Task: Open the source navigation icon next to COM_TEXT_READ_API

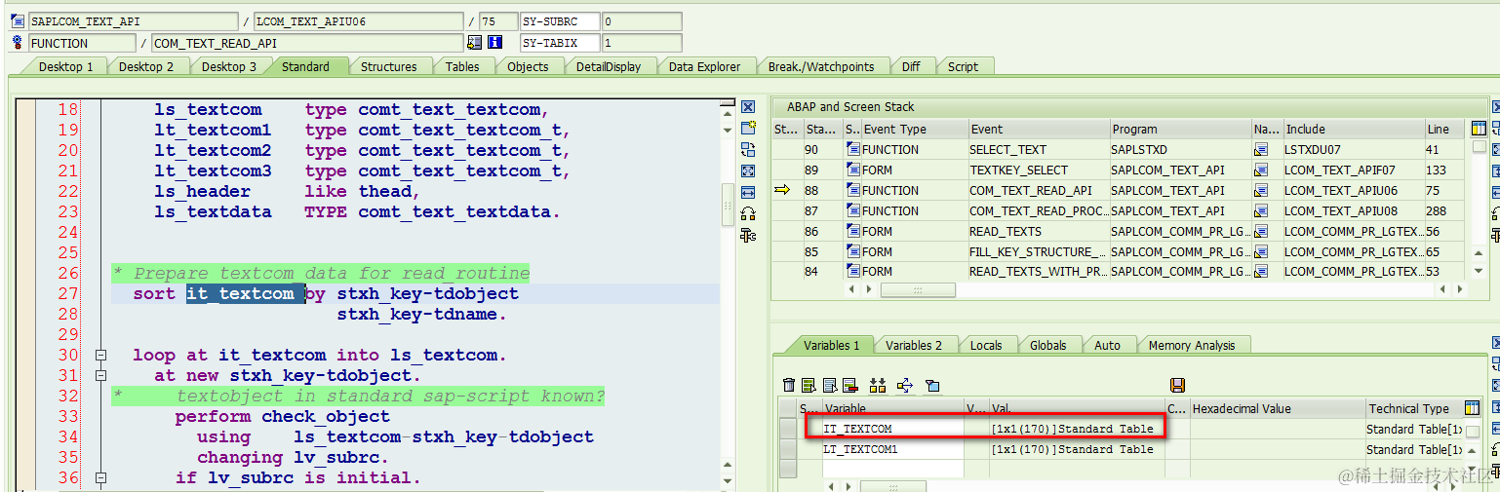Action: 475,43
